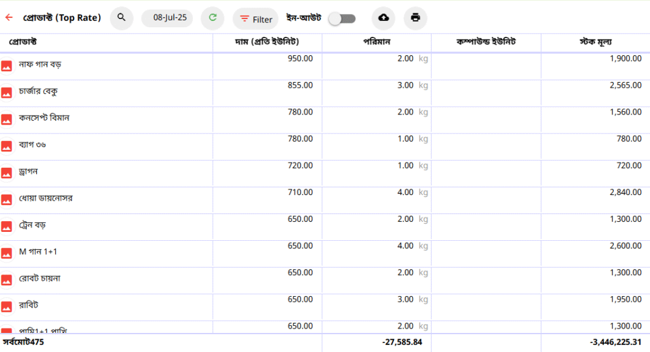Viewport: 650px width, 352px height.
Task: Click stock value 1,950.00
Action: tap(625, 299)
